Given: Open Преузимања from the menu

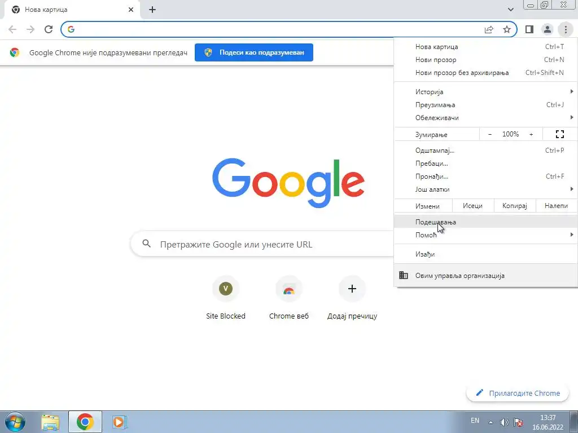Looking at the screenshot, I should (x=486, y=105).
